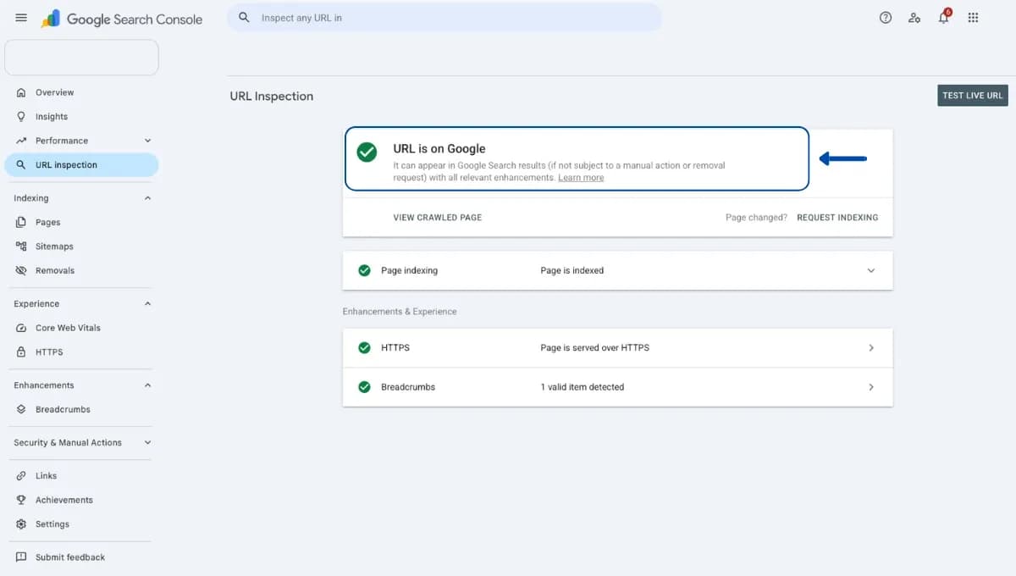Click the Insights lightbulb icon

21,116
